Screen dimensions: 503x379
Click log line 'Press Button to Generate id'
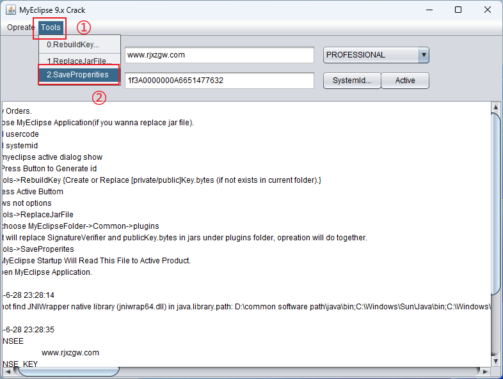49,169
